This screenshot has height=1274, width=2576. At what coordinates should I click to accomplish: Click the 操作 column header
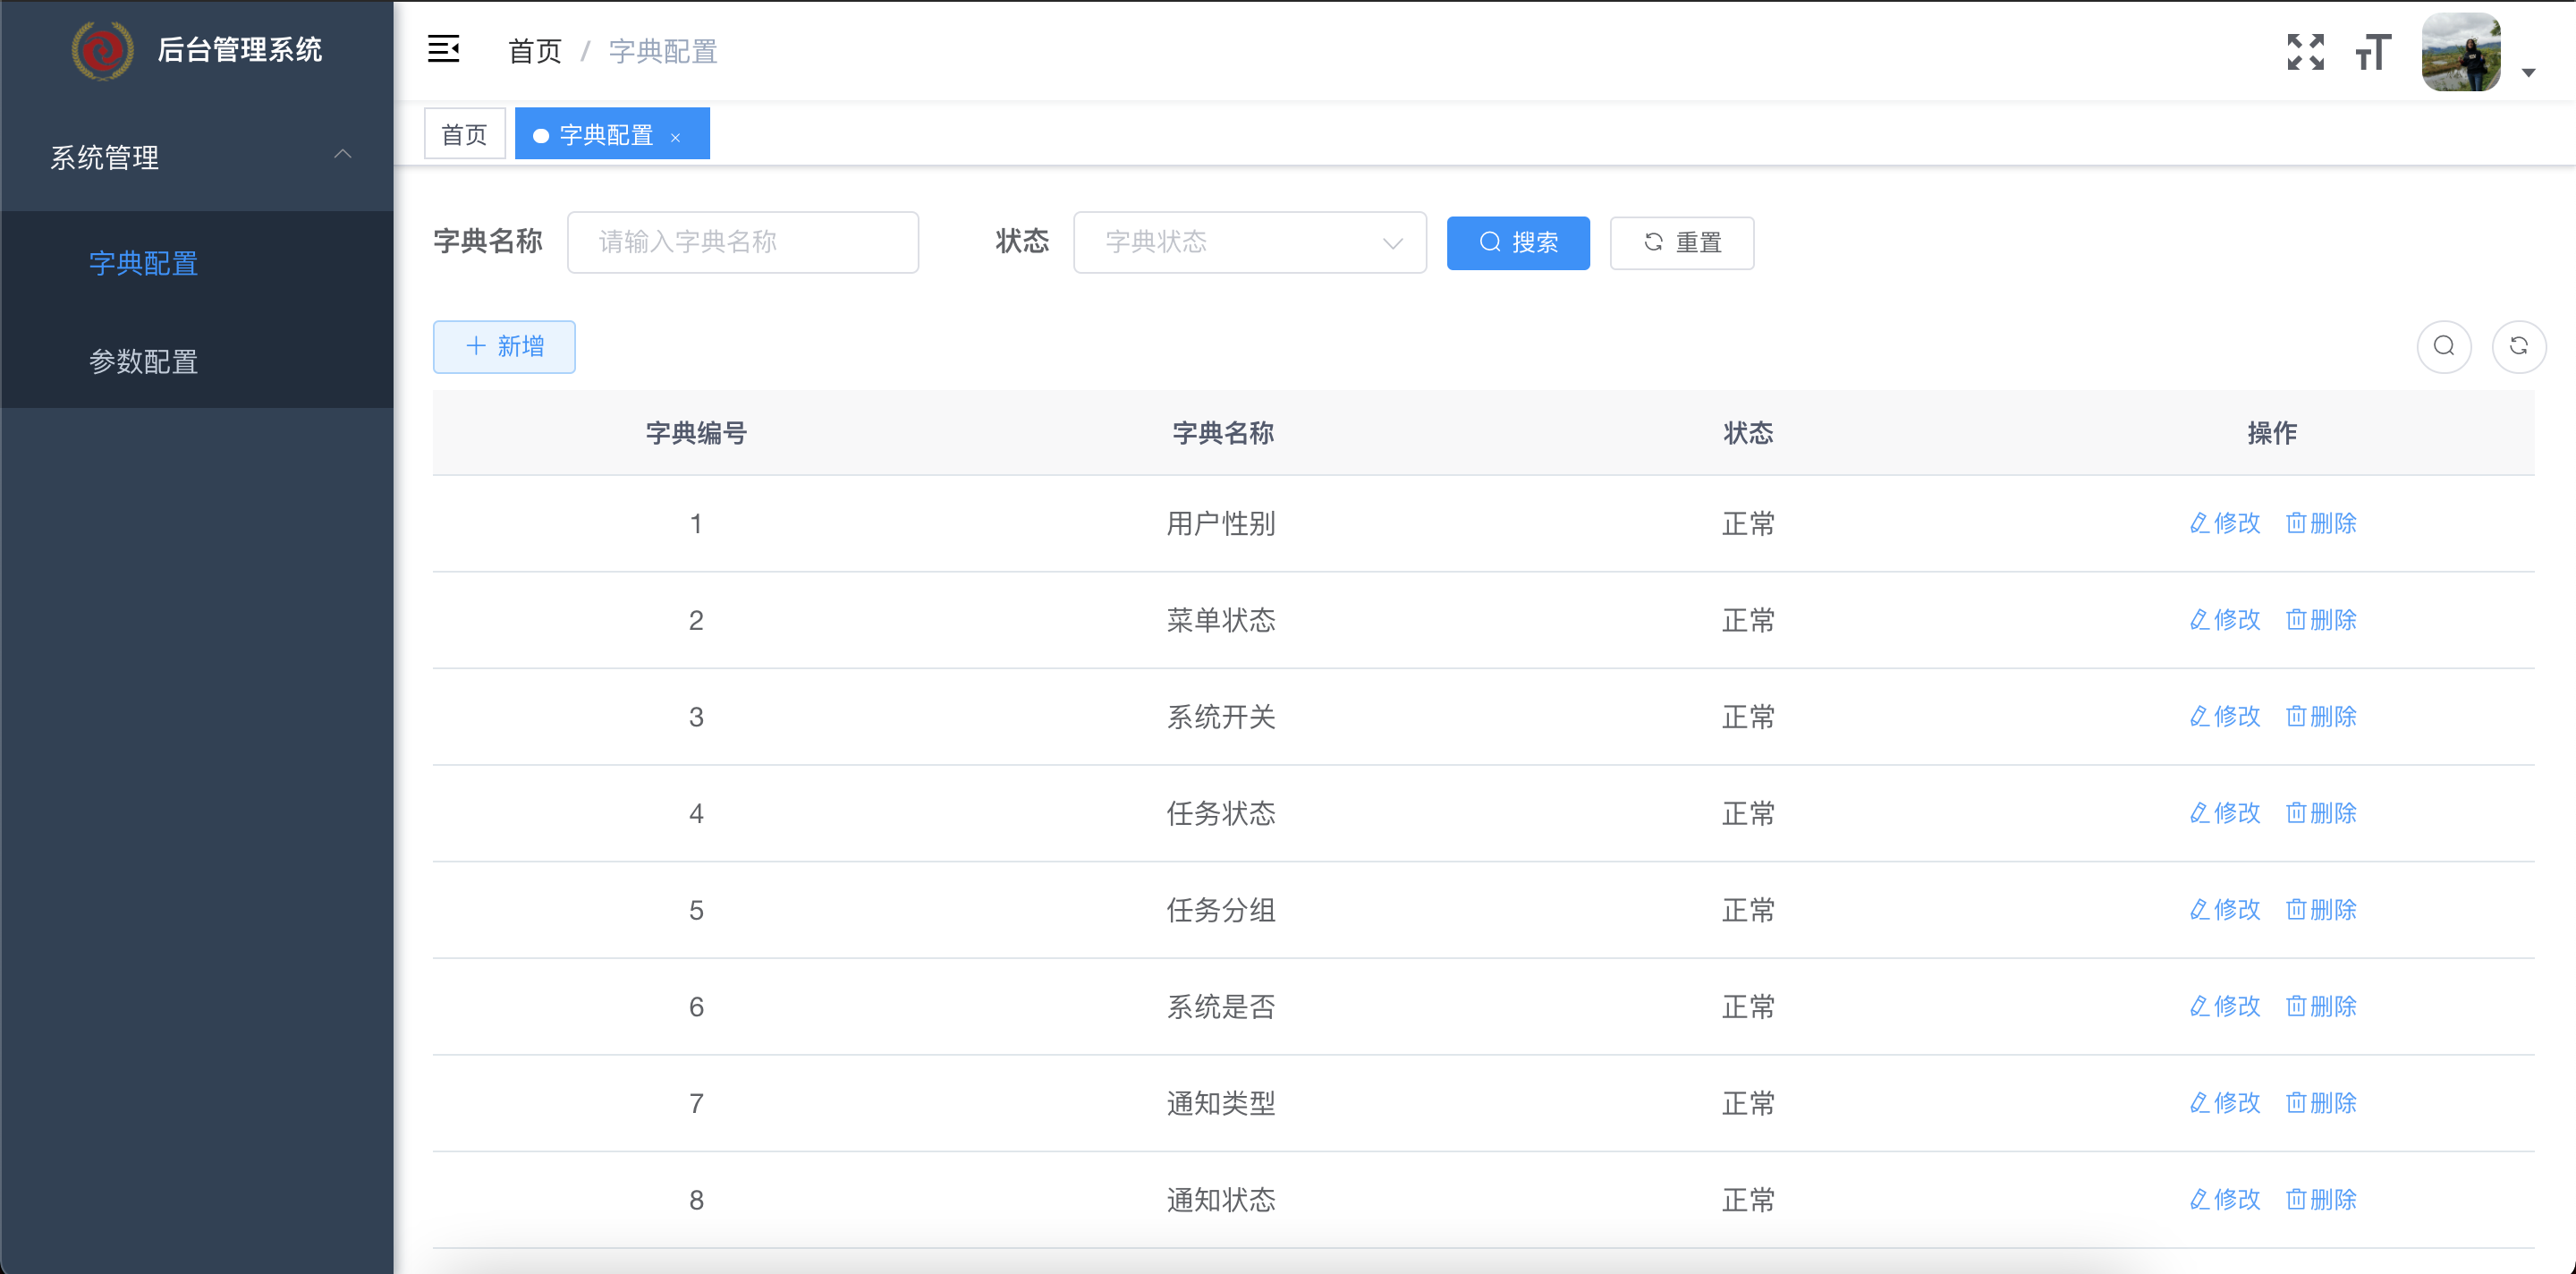pyautogui.click(x=2272, y=433)
